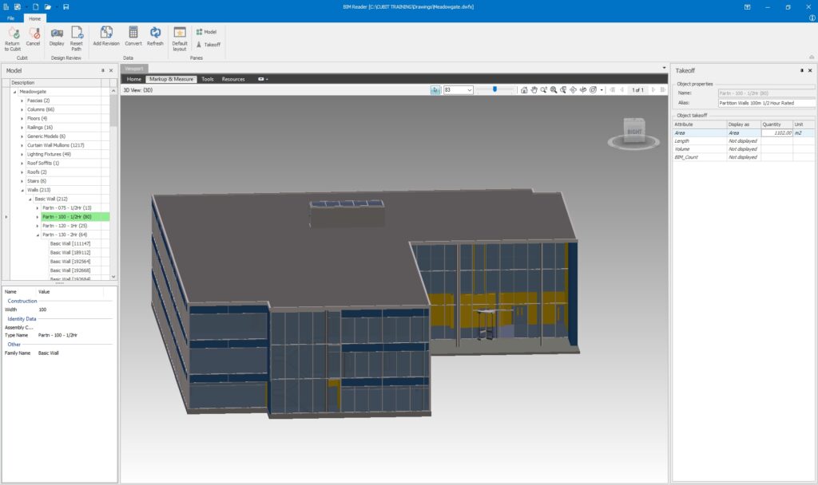The height and width of the screenshot is (485, 818).
Task: Open the zoom percentage dropdown showing 83
Action: [x=469, y=90]
